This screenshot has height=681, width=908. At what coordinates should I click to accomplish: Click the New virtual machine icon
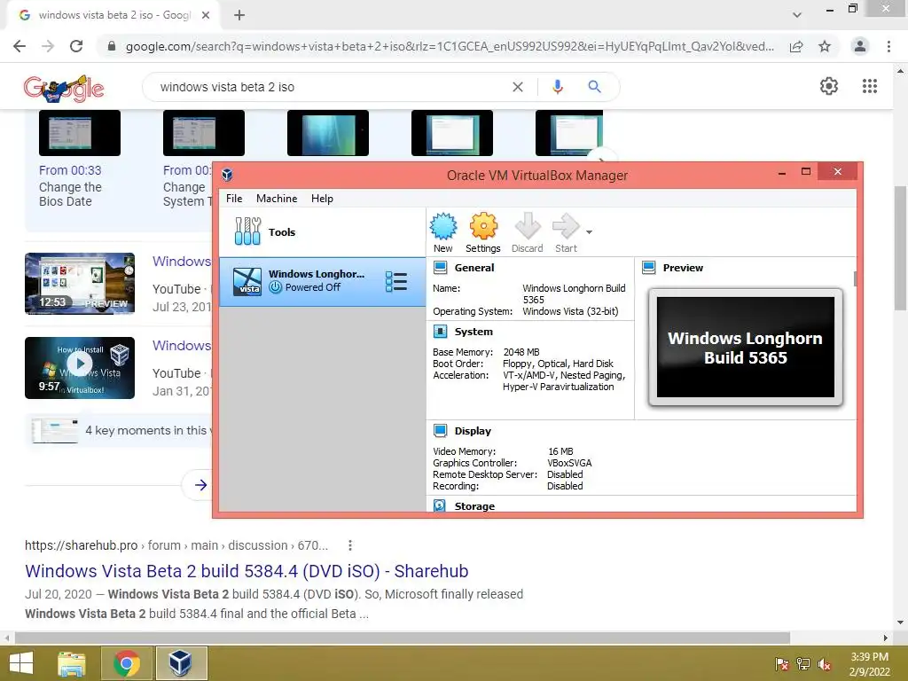pyautogui.click(x=443, y=226)
